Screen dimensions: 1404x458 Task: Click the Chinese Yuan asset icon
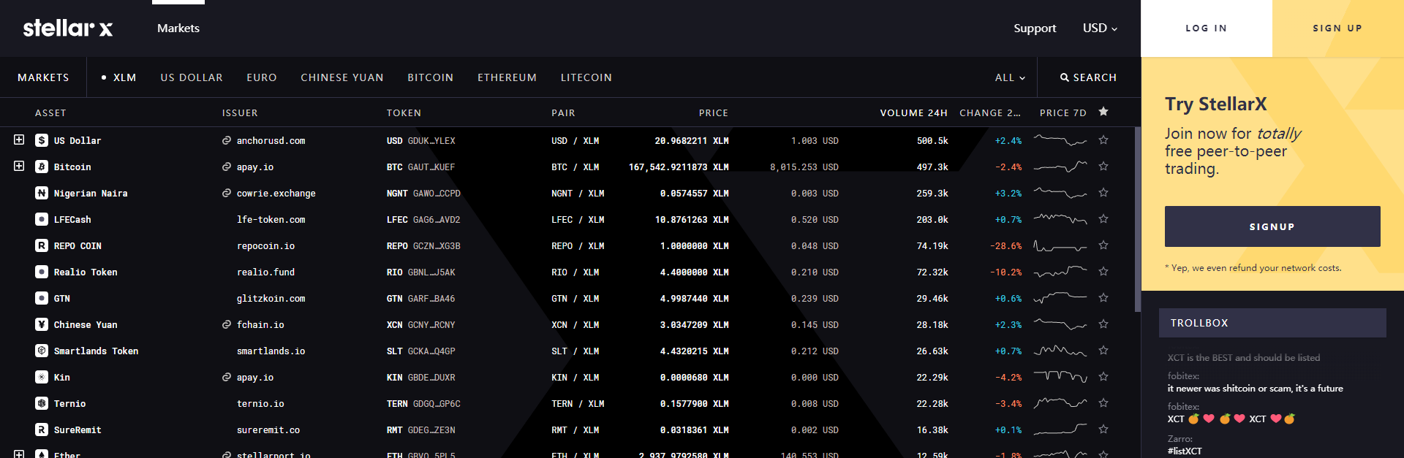pyautogui.click(x=42, y=324)
